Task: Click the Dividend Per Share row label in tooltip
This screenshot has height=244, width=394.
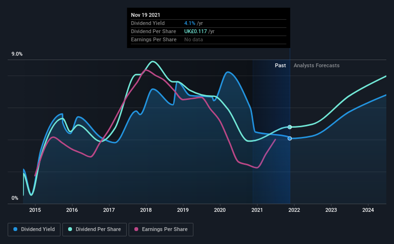Action: pos(153,31)
